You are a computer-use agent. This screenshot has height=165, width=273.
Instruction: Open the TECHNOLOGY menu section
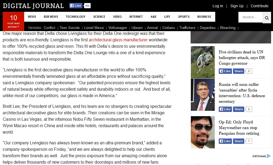pyautogui.click(x=75, y=17)
